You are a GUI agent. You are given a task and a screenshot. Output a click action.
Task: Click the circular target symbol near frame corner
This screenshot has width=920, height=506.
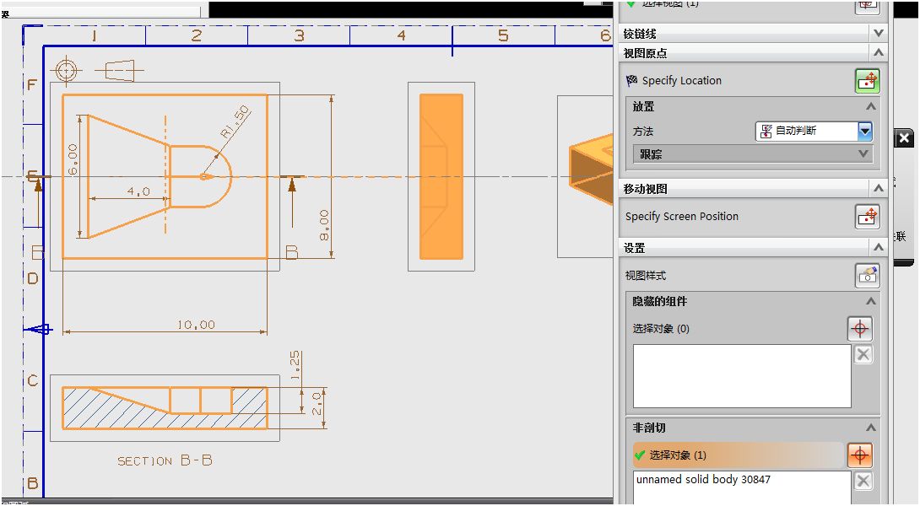(x=67, y=71)
